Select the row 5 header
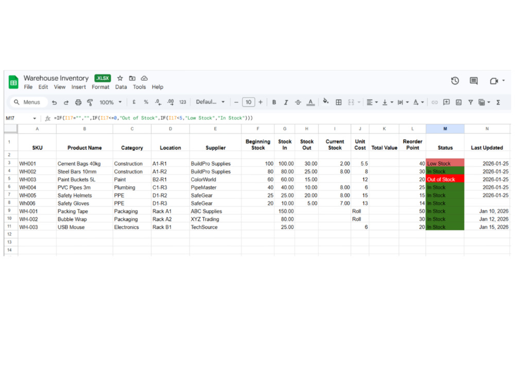 tap(9, 179)
